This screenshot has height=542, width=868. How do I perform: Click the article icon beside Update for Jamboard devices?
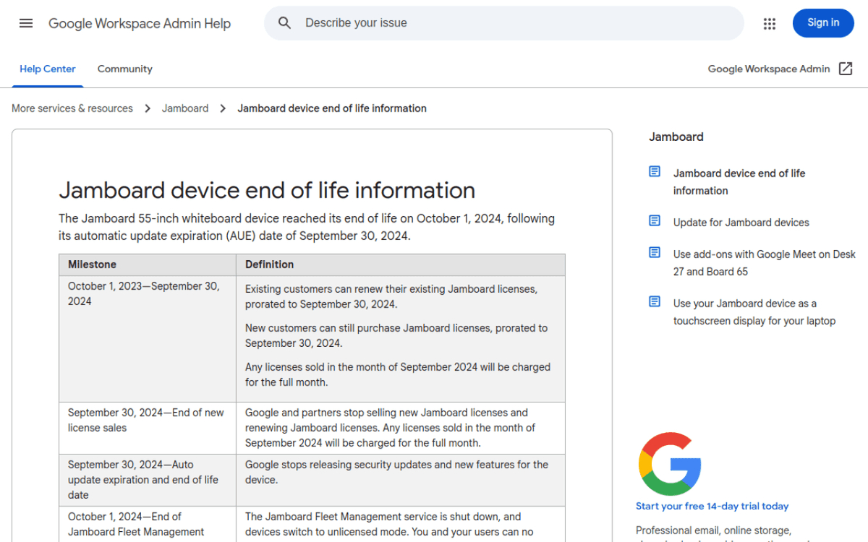[x=655, y=220]
